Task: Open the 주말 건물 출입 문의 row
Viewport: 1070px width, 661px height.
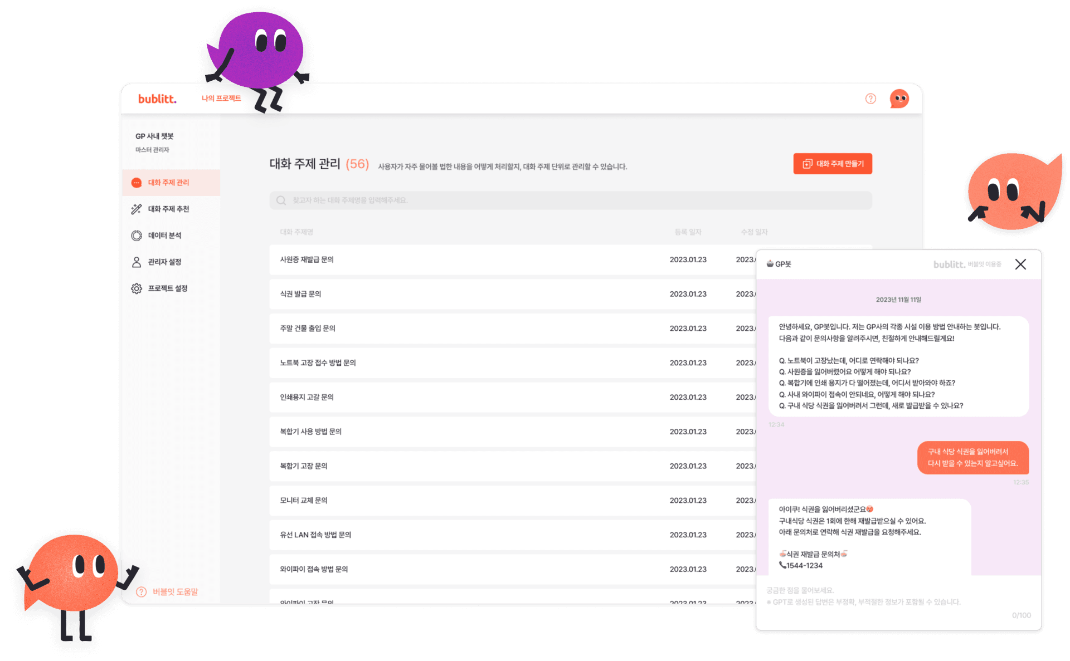Action: [x=513, y=329]
